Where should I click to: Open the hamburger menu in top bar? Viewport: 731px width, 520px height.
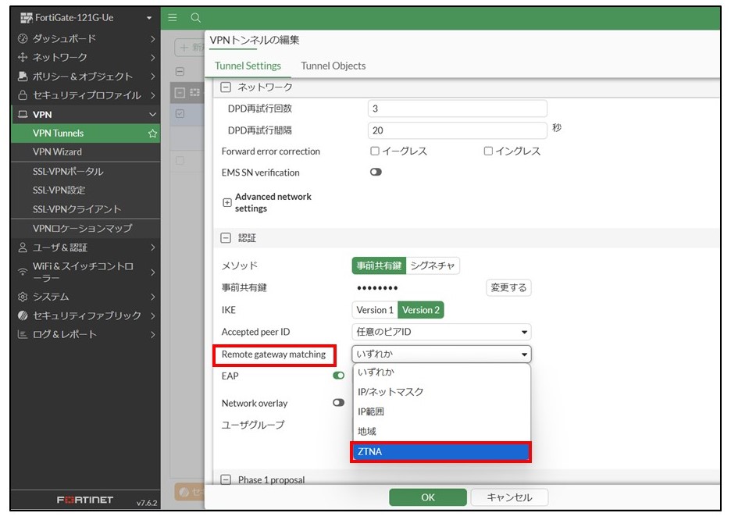click(173, 18)
